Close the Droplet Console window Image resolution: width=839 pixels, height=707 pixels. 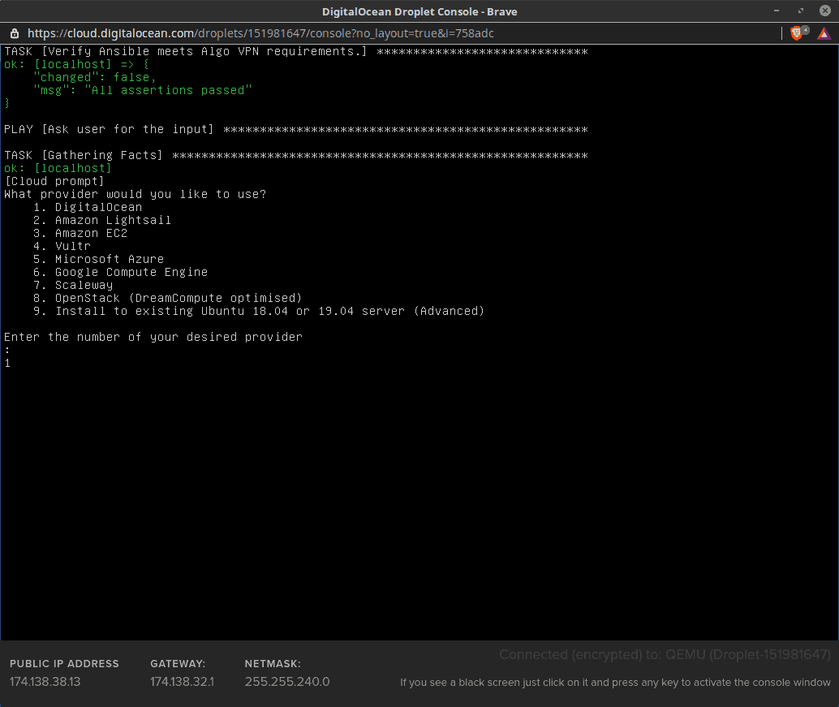825,11
